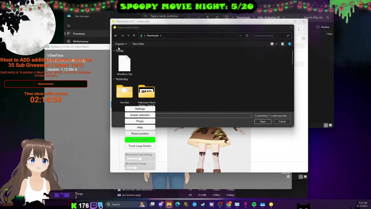Click New folder in the dialog toolbar
The width and height of the screenshot is (371, 209).
pos(138,44)
